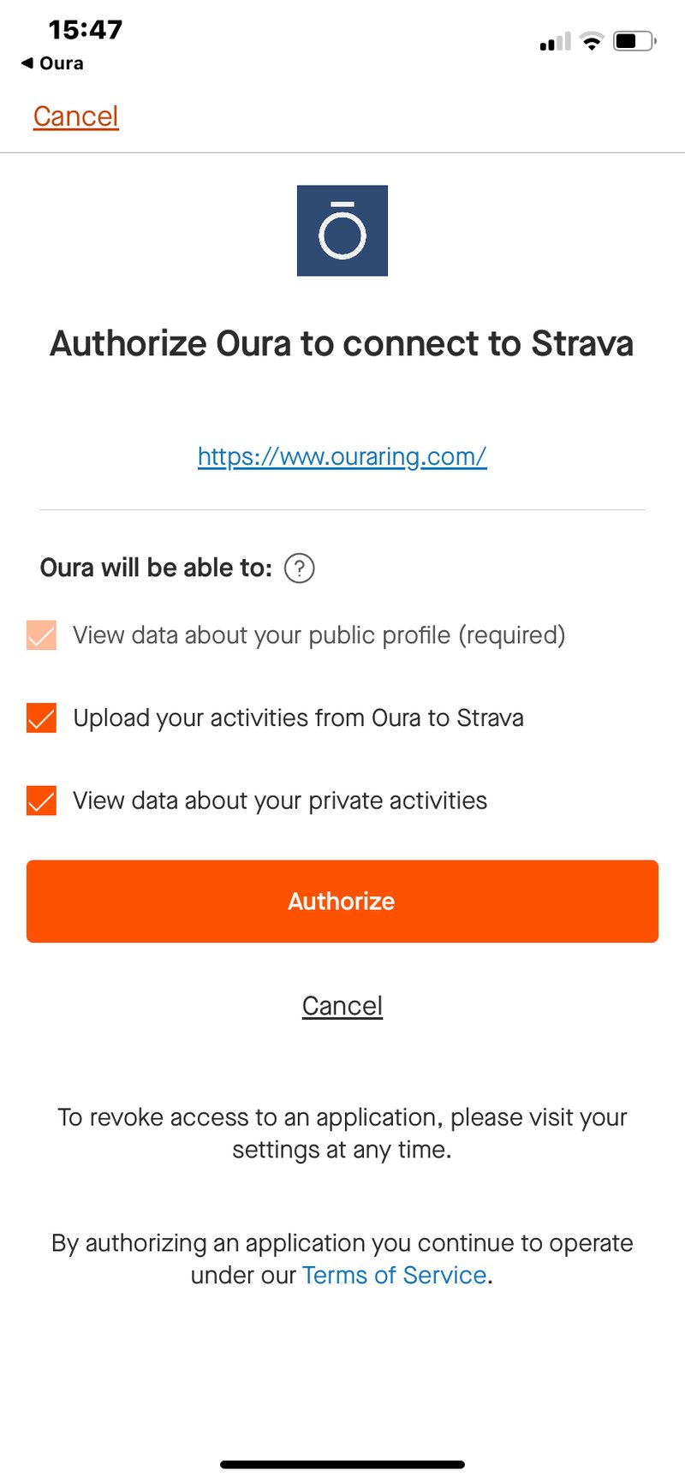Tap Cancel link at top left
The width and height of the screenshot is (685, 1482).
(x=75, y=116)
